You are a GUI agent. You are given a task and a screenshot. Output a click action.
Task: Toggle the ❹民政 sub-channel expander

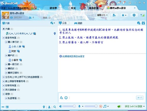click(6, 68)
